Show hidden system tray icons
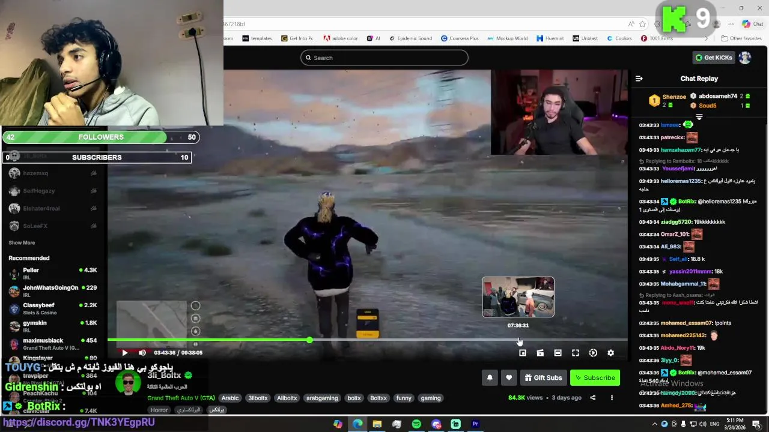The height and width of the screenshot is (432, 769). point(655,424)
